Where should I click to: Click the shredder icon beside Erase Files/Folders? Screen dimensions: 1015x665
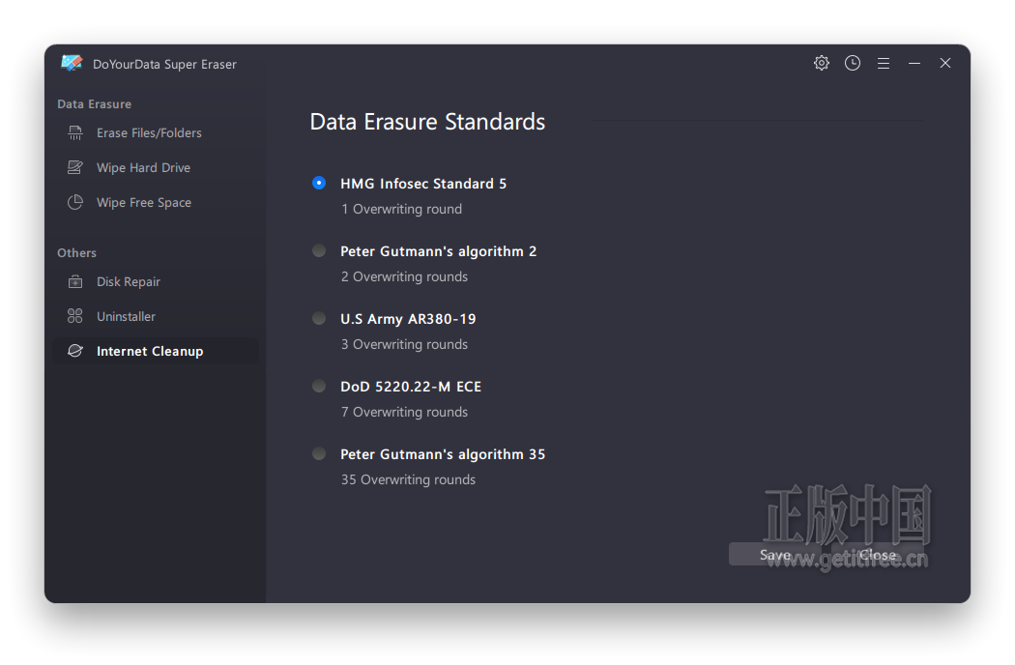coord(75,132)
